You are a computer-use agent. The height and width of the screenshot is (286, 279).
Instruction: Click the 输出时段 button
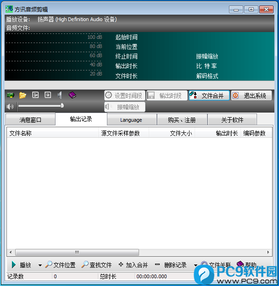pos(167,95)
